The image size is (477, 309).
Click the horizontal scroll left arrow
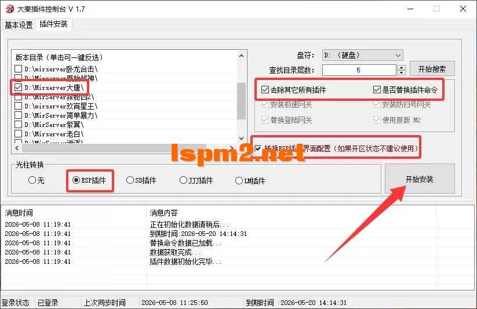point(17,148)
